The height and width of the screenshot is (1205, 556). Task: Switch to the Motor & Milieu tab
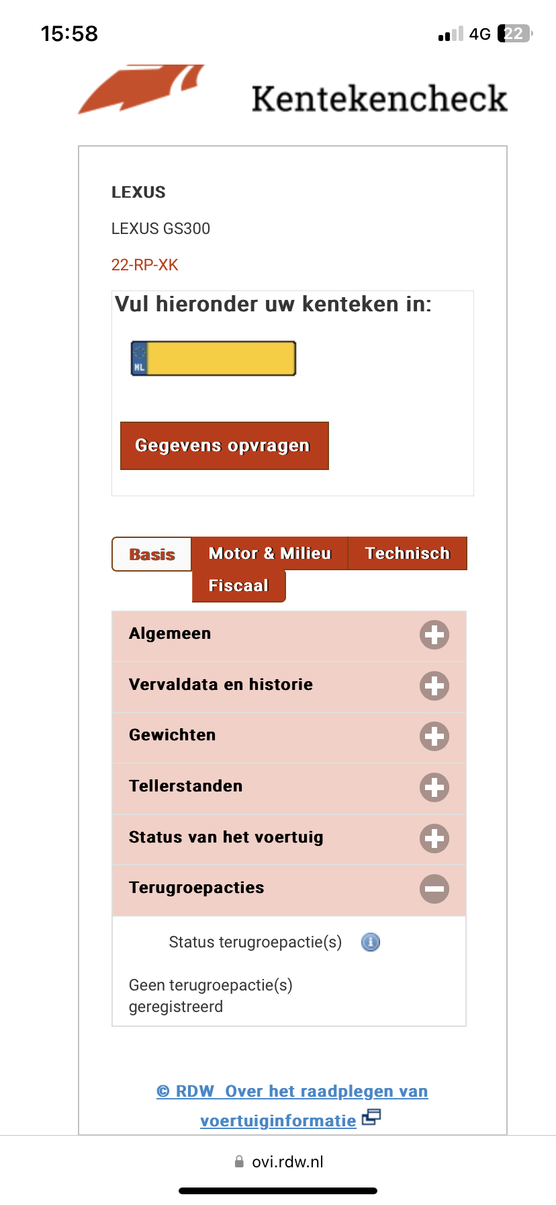tap(270, 553)
